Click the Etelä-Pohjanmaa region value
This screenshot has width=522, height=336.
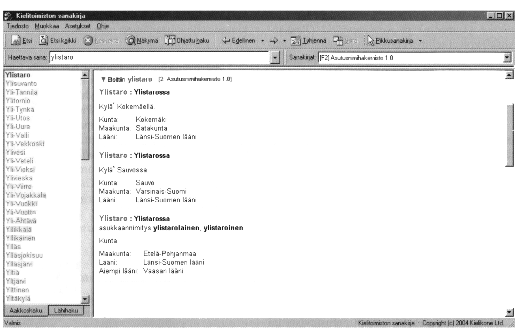[170, 253]
